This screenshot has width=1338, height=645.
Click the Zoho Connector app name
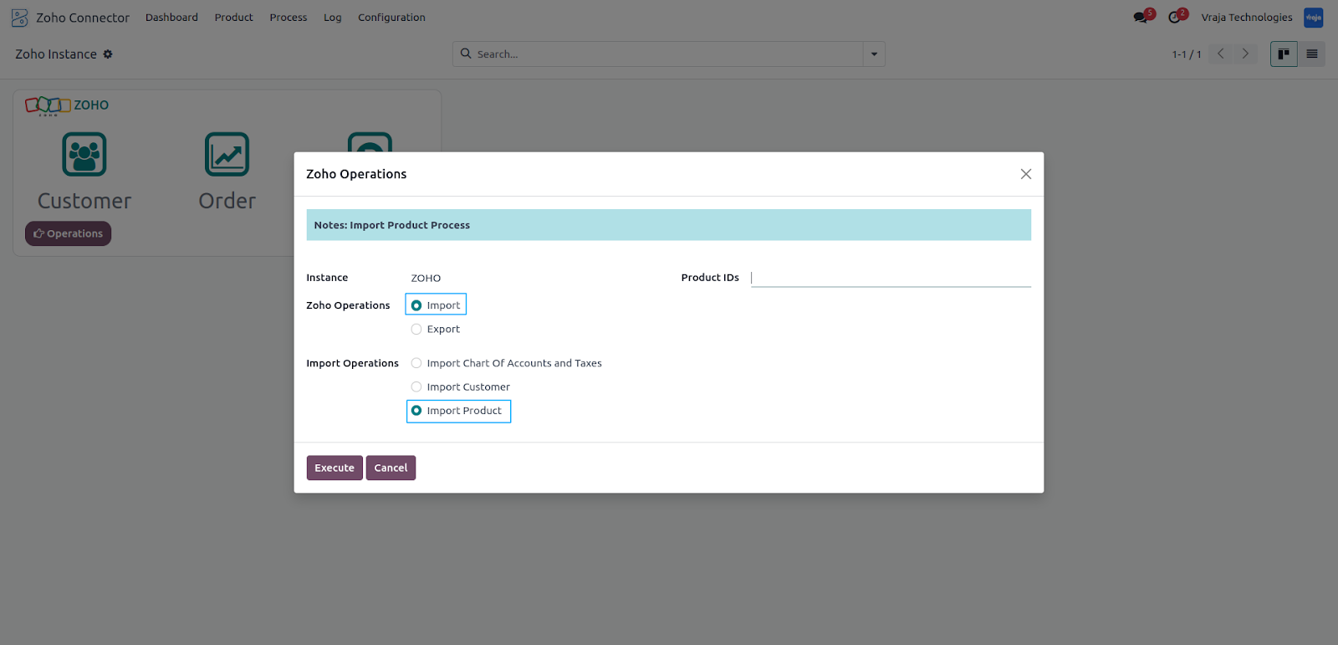click(83, 18)
